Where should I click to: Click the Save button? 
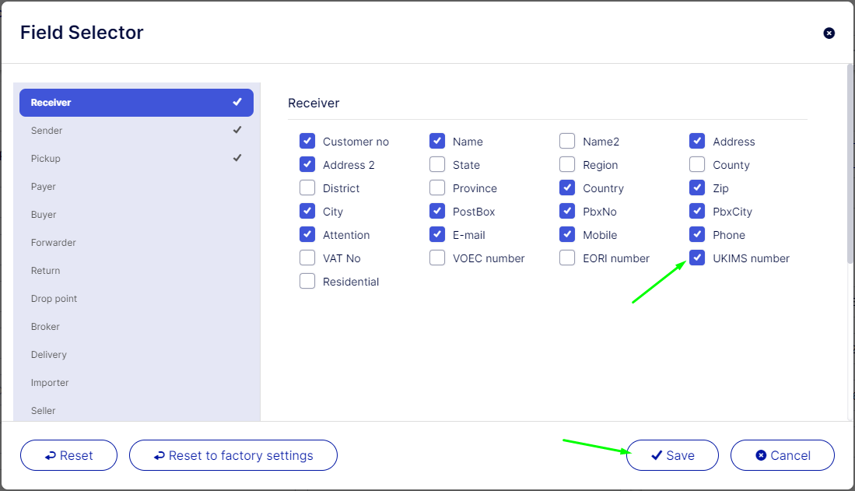672,455
